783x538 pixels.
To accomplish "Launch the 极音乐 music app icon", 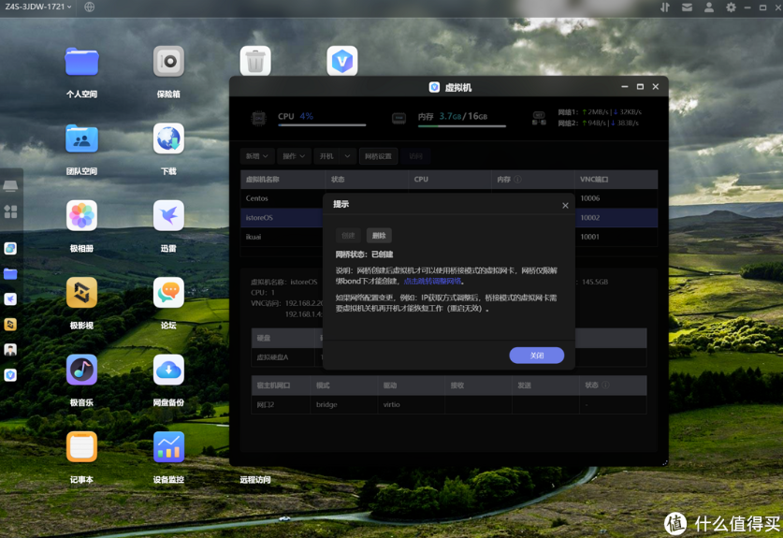I will click(82, 371).
